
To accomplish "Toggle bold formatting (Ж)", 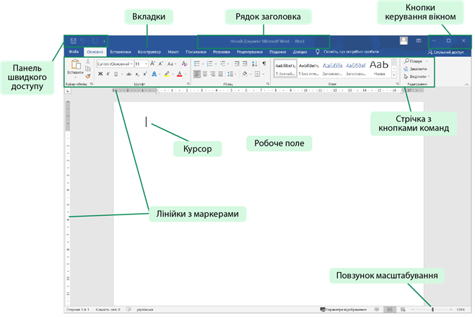I will (99, 74).
